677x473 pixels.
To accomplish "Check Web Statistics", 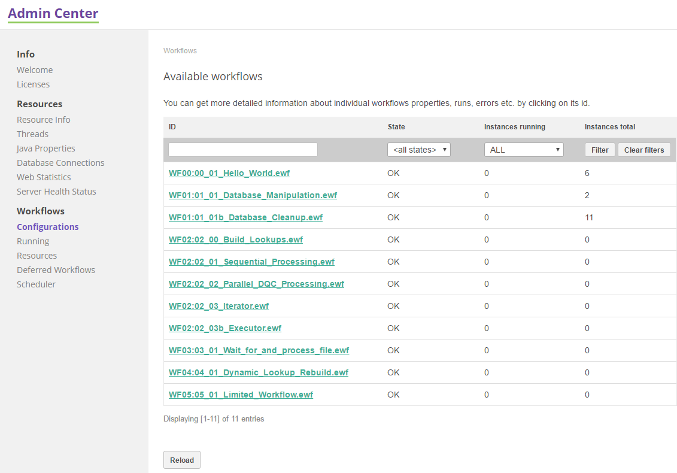I will pos(44,177).
